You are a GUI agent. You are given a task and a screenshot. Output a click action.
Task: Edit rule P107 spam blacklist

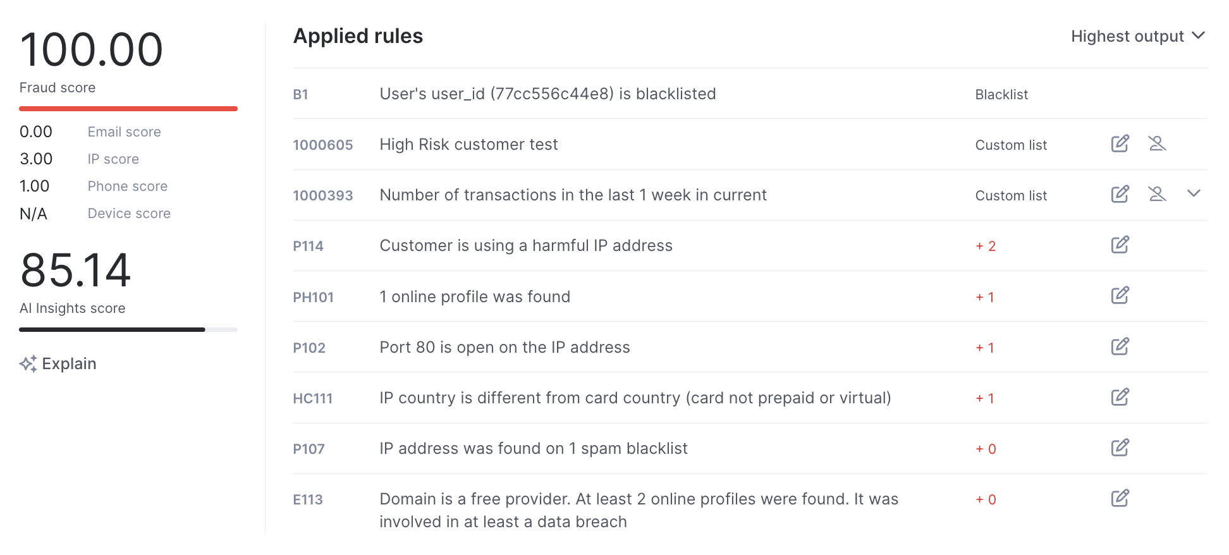1120,448
